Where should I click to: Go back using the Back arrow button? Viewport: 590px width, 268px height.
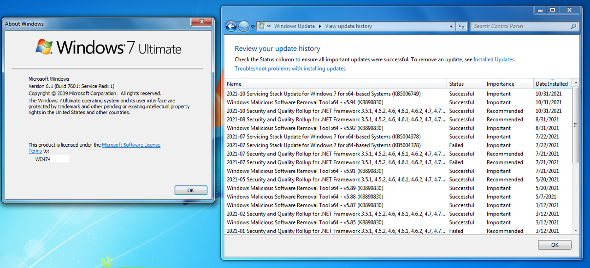pyautogui.click(x=231, y=26)
